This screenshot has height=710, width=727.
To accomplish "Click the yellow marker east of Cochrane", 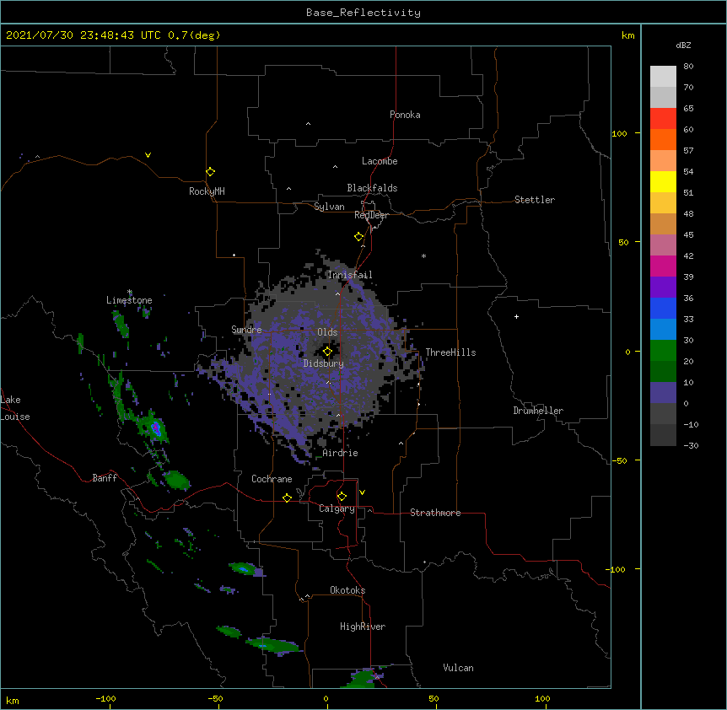I will (x=287, y=498).
